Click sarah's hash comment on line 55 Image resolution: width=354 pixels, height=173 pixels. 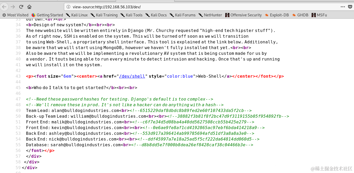click(192, 145)
